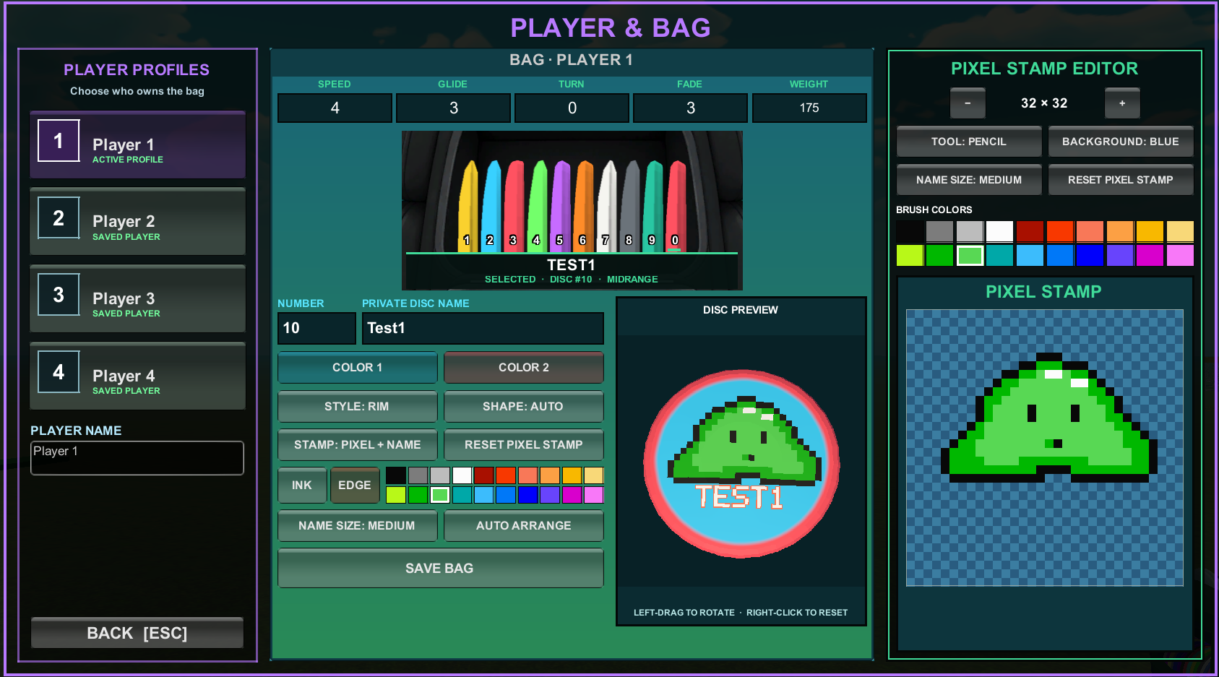
Task: Select the purple disc numbered 5
Action: tap(561, 206)
